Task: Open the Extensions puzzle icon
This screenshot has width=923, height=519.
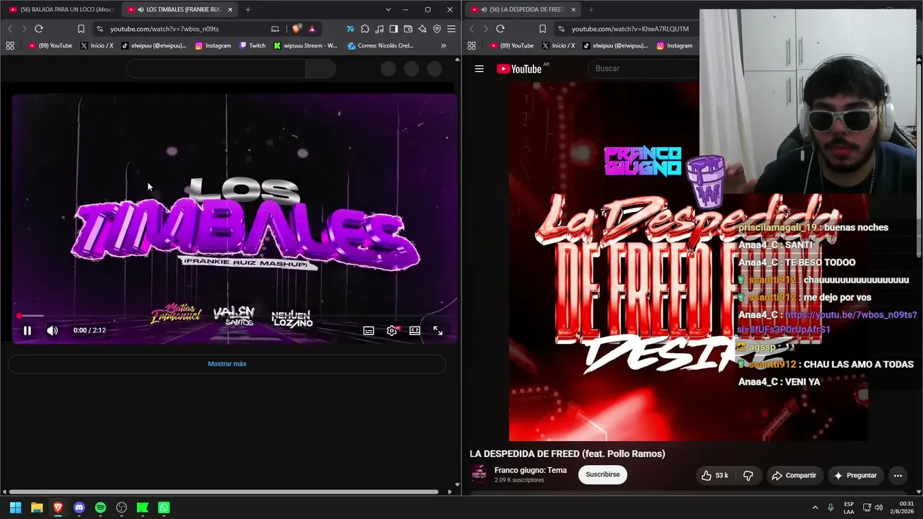Action: point(365,29)
